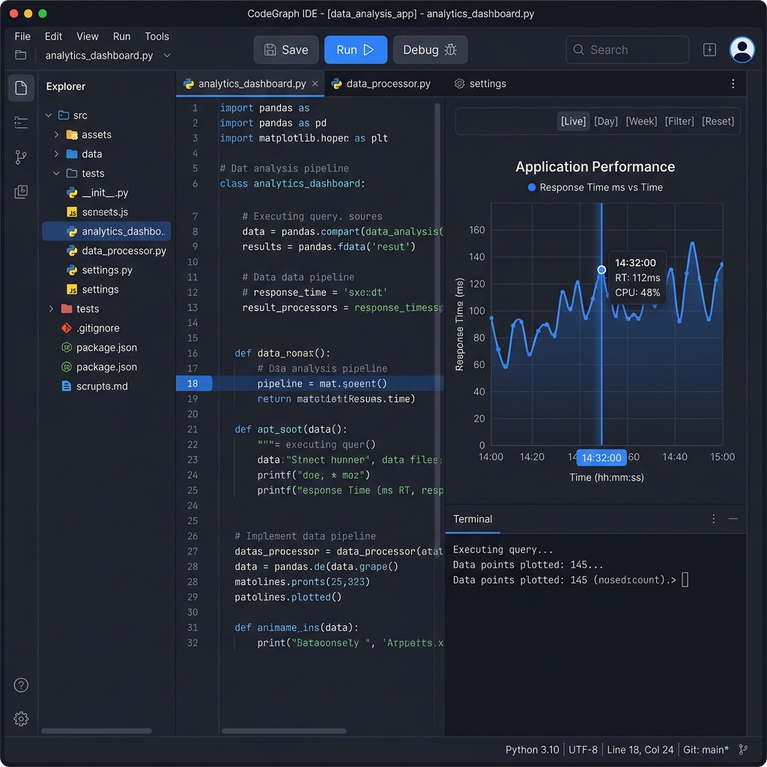This screenshot has width=767, height=767.
Task: Click the new panel plus icon
Action: [709, 49]
